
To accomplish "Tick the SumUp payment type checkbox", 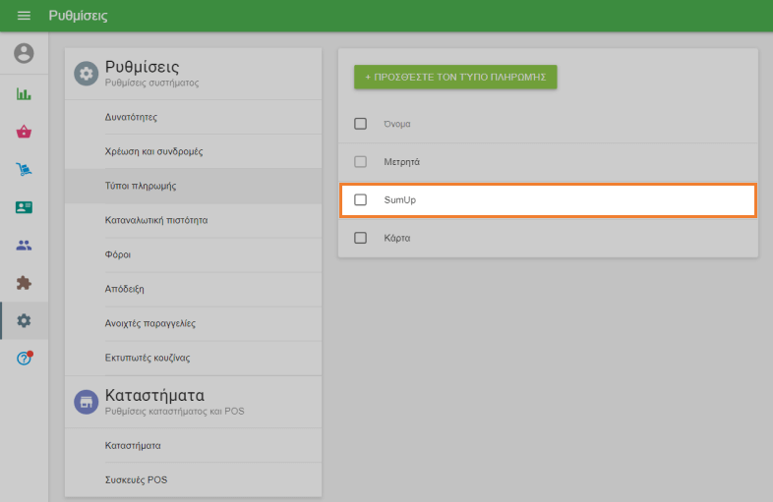I will pos(360,199).
